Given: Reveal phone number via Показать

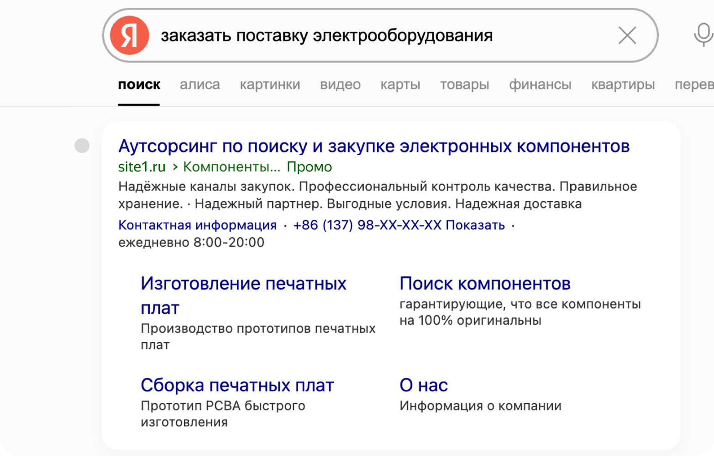Looking at the screenshot, I should [x=475, y=225].
